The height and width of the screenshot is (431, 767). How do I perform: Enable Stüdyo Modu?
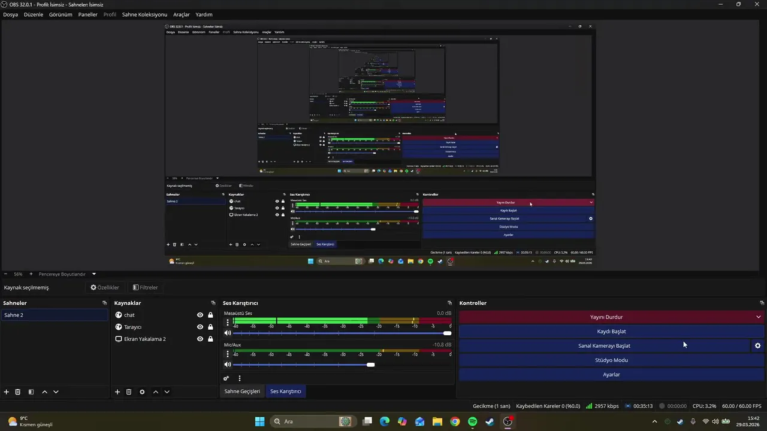pos(612,360)
